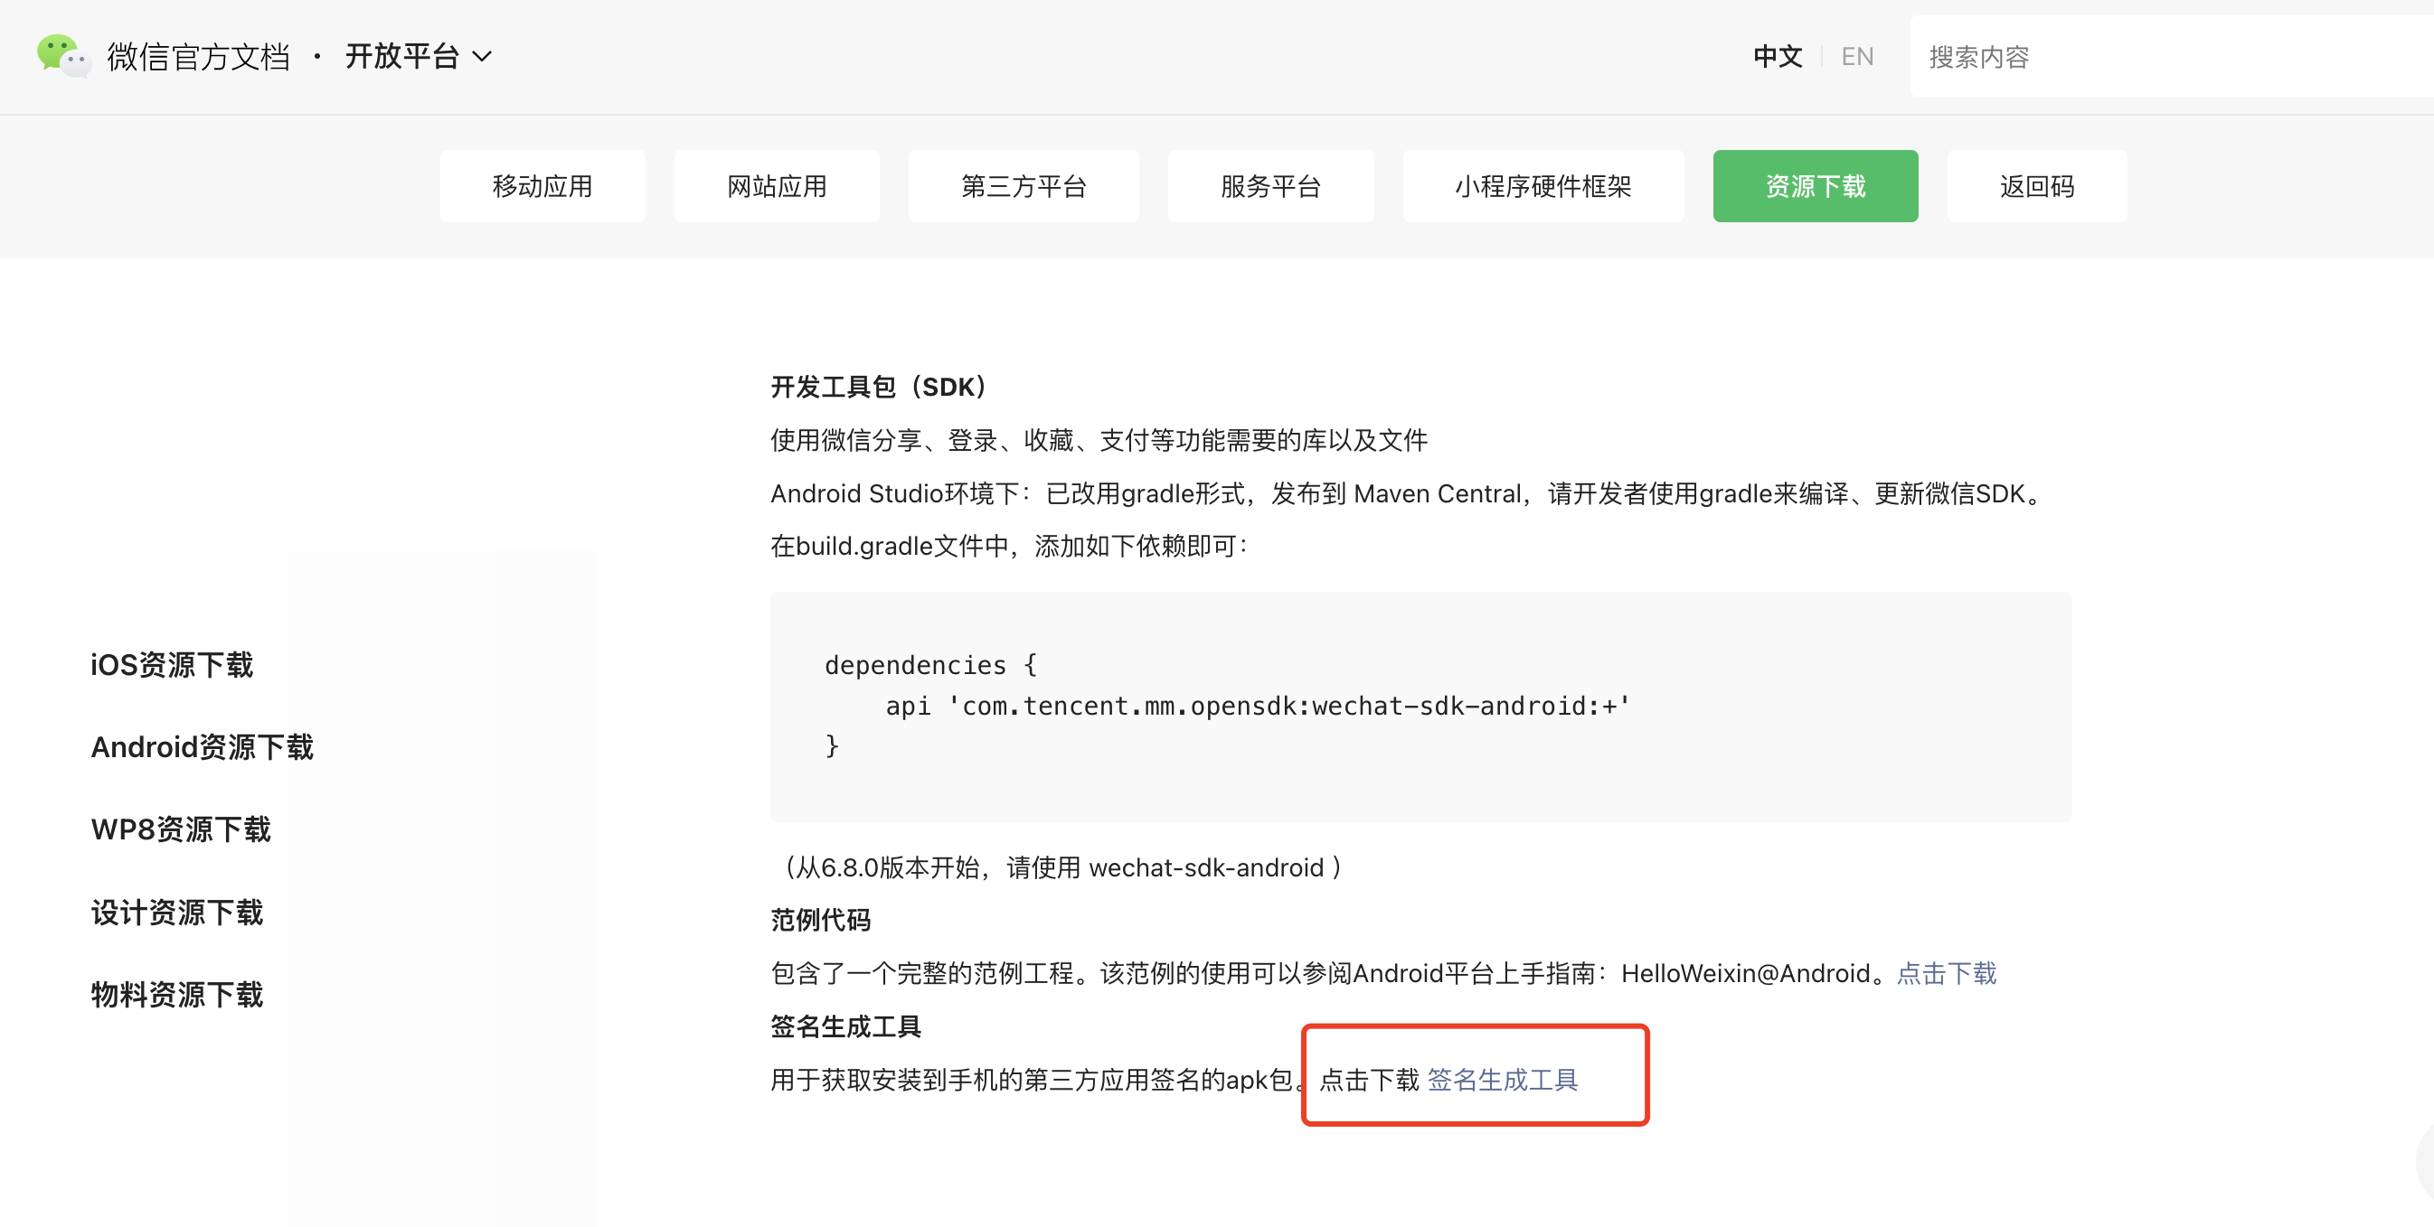
Task: Click the WeChat logo icon
Action: (x=61, y=56)
